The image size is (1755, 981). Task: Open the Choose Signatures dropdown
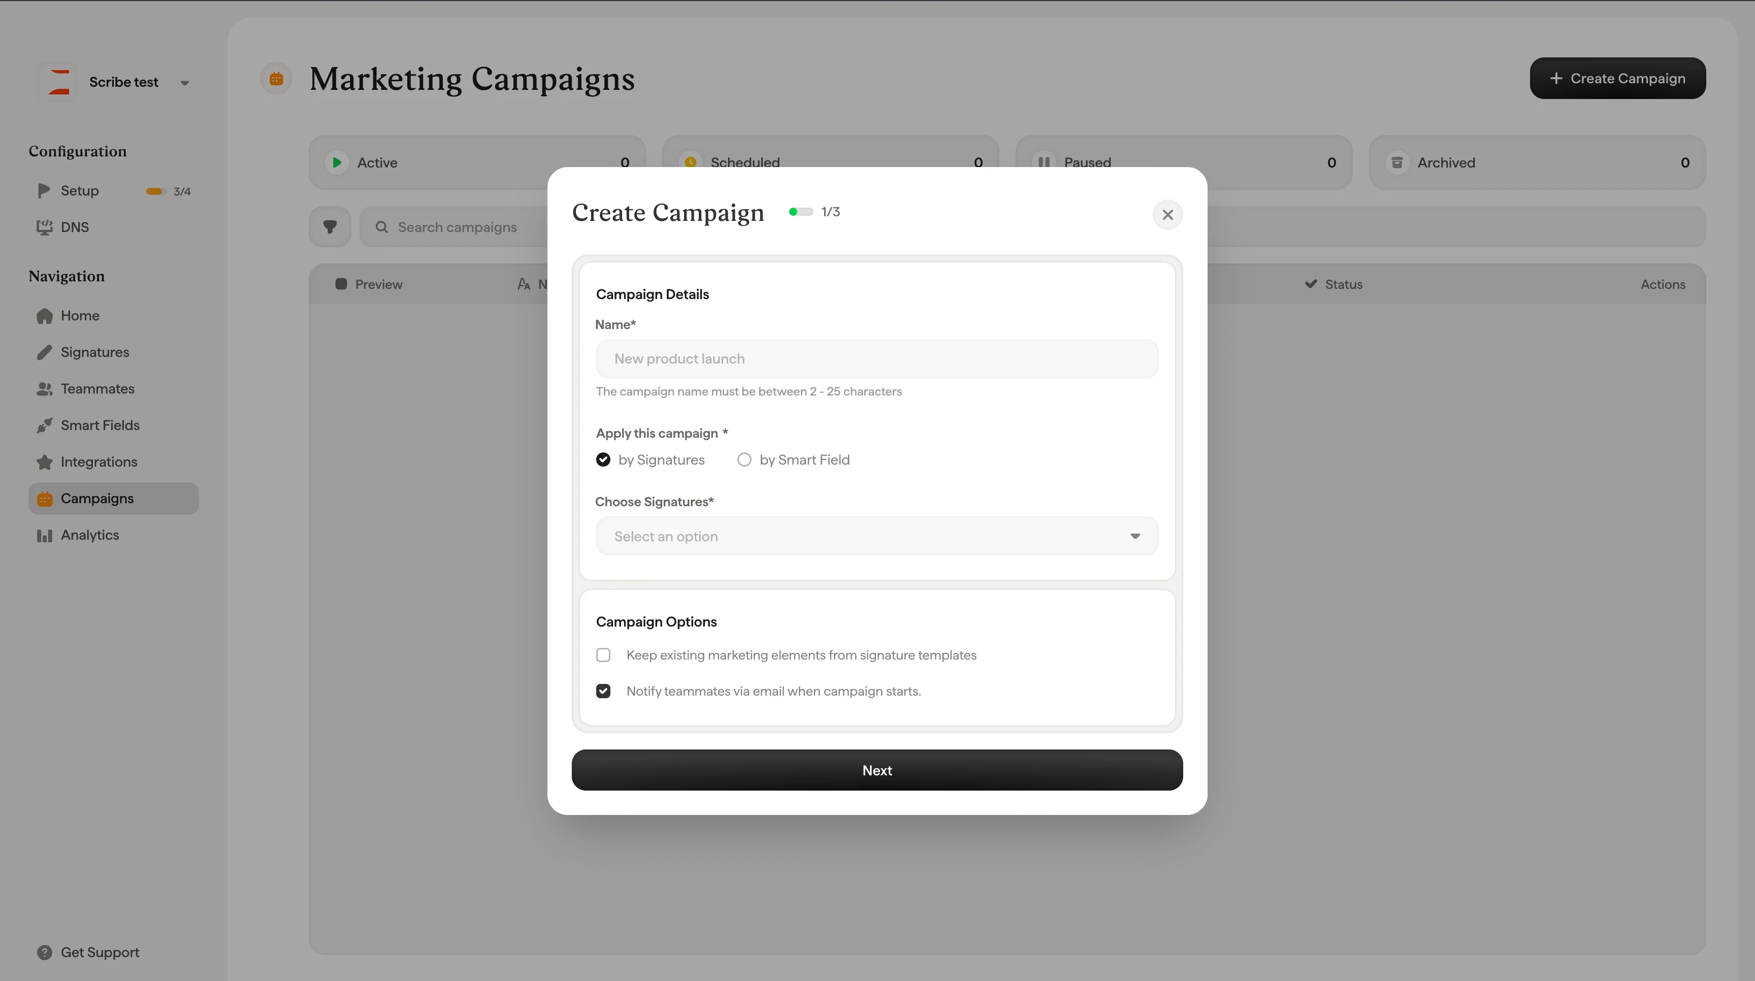click(x=877, y=536)
